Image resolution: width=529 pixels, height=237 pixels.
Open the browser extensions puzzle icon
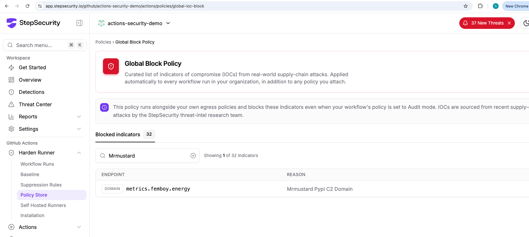480,6
